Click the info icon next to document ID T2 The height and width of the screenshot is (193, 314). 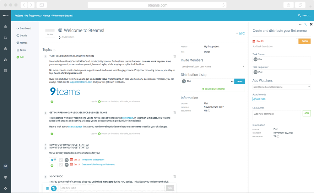click(x=278, y=137)
